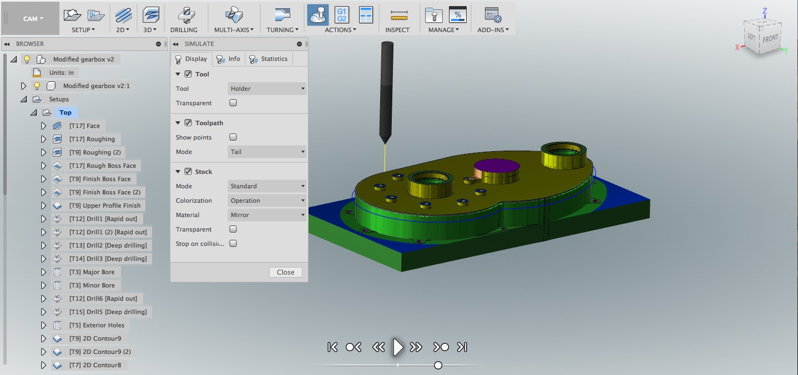This screenshot has height=375, width=798.
Task: Click the simulation speed slider handle
Action: pyautogui.click(x=438, y=365)
